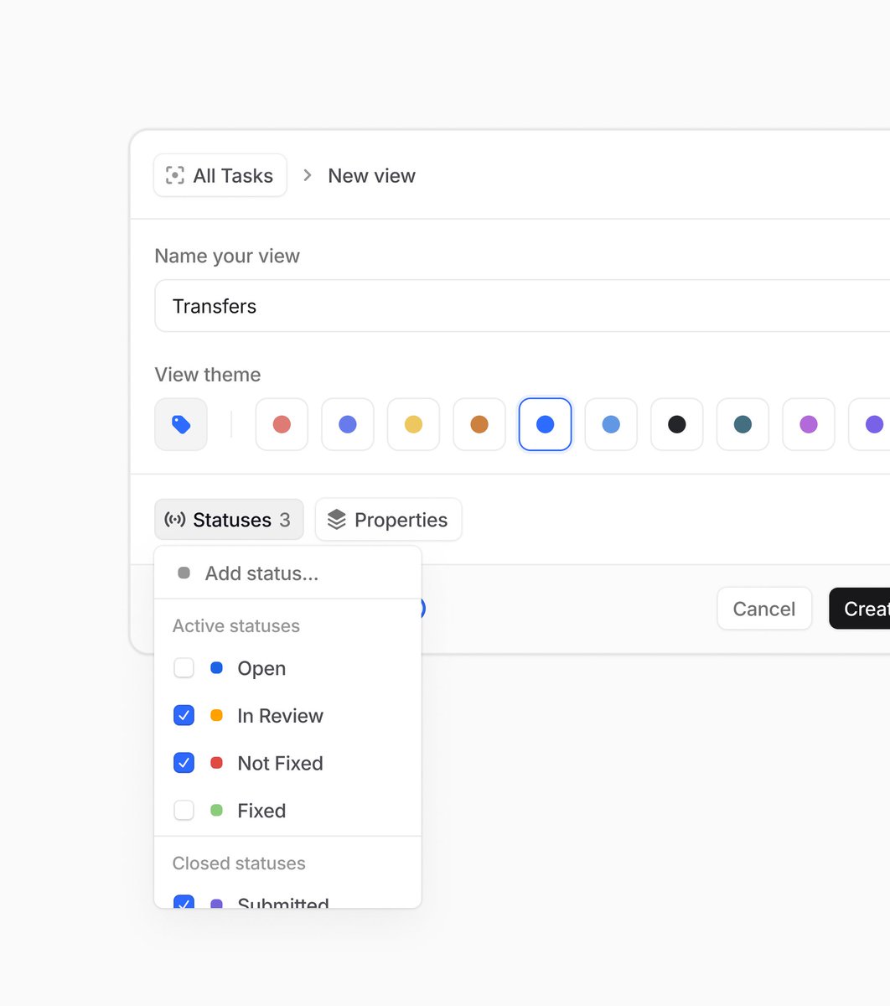Click the Open status label
Image resolution: width=890 pixels, height=1006 pixels.
pos(261,668)
